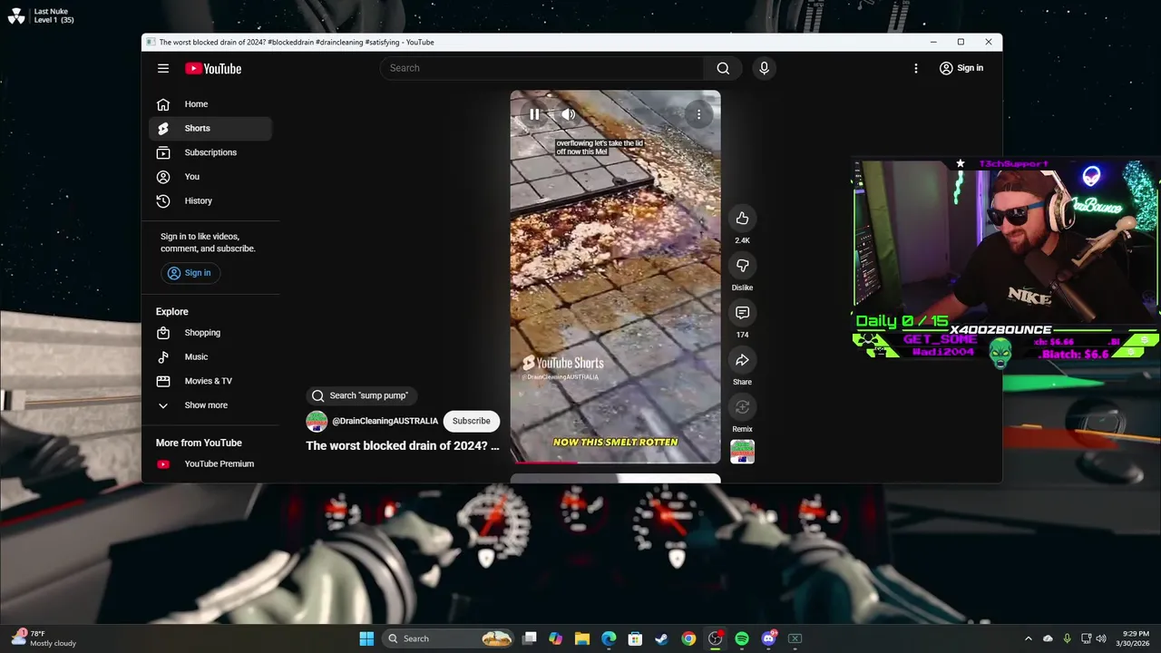Open the Xbox Game Bar taskbar icon

(795, 638)
